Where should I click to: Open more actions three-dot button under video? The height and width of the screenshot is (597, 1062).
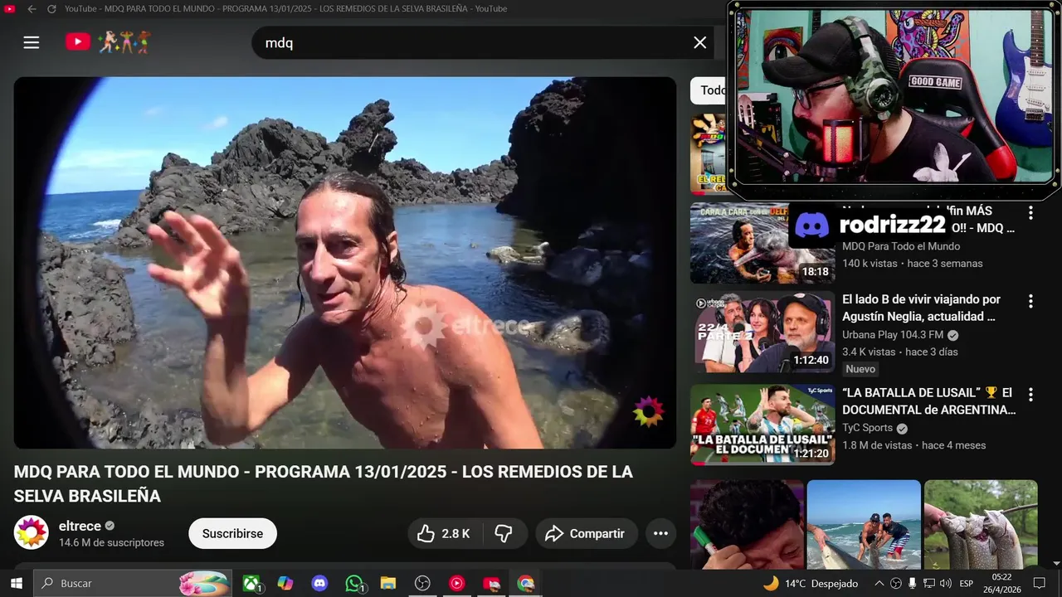coord(660,534)
